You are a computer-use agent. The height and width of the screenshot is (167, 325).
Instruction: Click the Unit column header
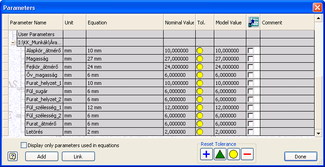pos(75,23)
